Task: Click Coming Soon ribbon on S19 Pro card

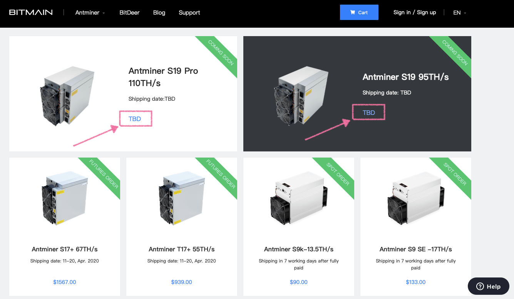Action: point(221,53)
